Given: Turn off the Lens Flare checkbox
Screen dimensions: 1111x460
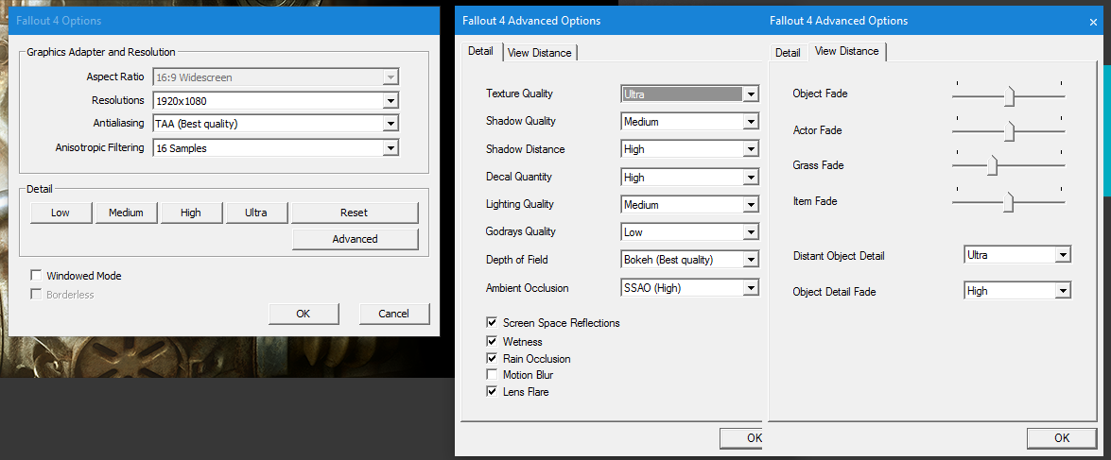Looking at the screenshot, I should coord(492,391).
